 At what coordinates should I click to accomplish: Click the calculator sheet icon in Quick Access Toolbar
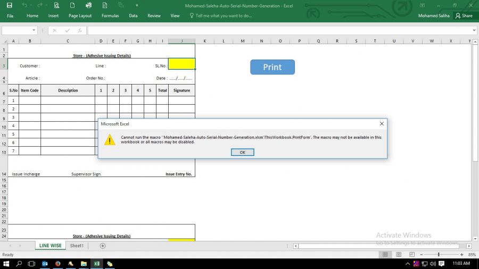coord(105,5)
